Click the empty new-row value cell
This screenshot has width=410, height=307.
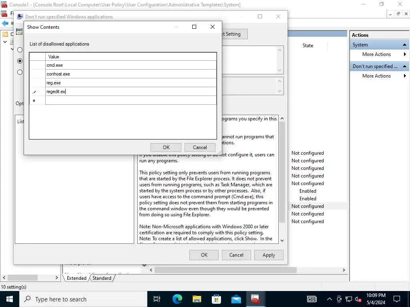click(131, 100)
